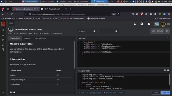Open the docs book icon in sidebar
This screenshot has width=172, height=96.
click(3, 35)
